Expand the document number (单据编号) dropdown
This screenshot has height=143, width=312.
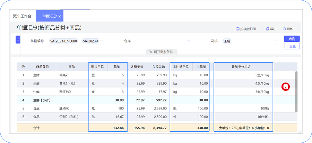click(x=102, y=41)
